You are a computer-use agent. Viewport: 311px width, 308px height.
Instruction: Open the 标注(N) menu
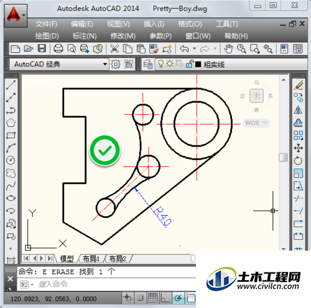pos(85,36)
